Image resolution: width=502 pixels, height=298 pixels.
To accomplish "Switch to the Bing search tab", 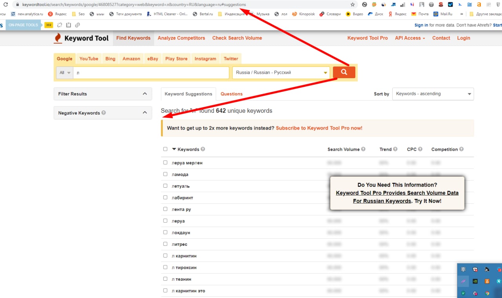I will click(110, 59).
